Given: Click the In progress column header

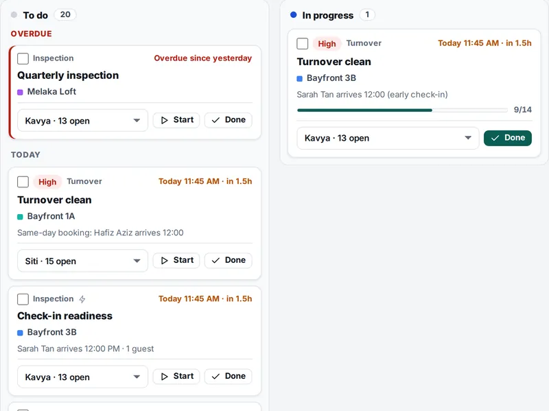Looking at the screenshot, I should 328,15.
